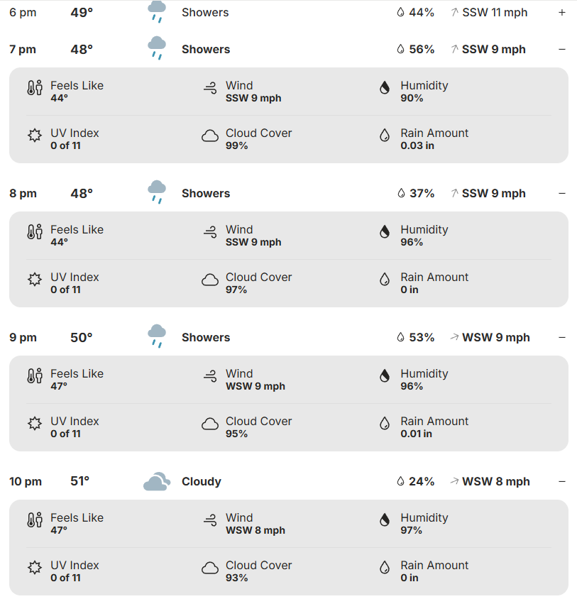The width and height of the screenshot is (577, 599).
Task: Collapse the 9 pm forecast details
Action: pyautogui.click(x=562, y=338)
